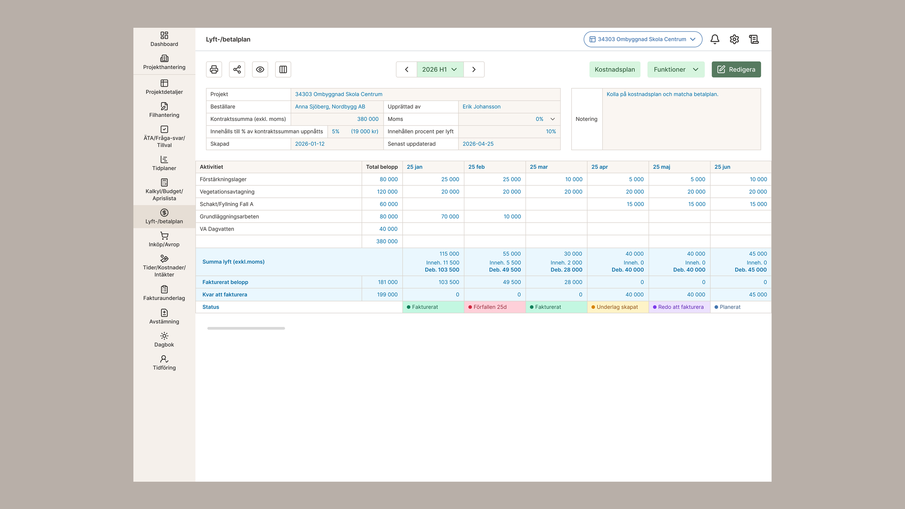Open Tidföring sidebar item

164,363
